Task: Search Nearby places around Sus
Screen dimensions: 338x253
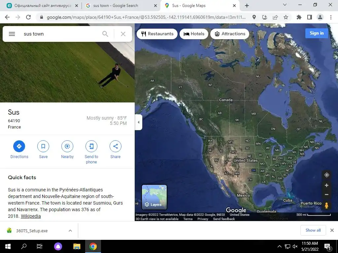Action: click(x=67, y=150)
